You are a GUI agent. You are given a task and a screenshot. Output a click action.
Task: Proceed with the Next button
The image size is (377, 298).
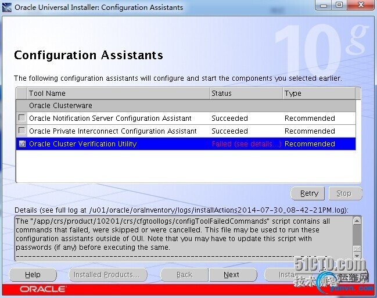(233, 275)
